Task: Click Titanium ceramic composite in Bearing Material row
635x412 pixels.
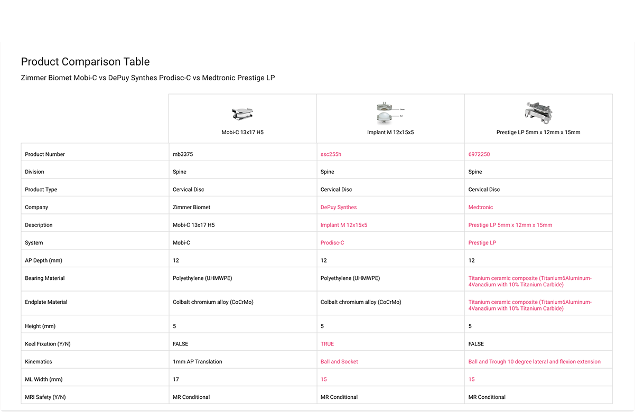Action: [530, 282]
